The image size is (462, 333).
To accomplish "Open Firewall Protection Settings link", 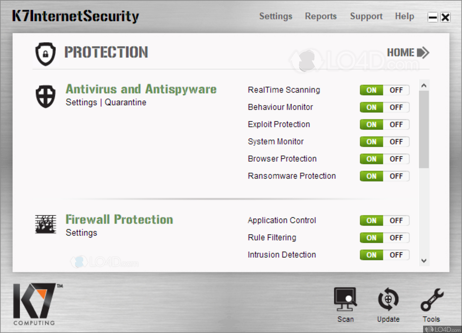I will [81, 233].
